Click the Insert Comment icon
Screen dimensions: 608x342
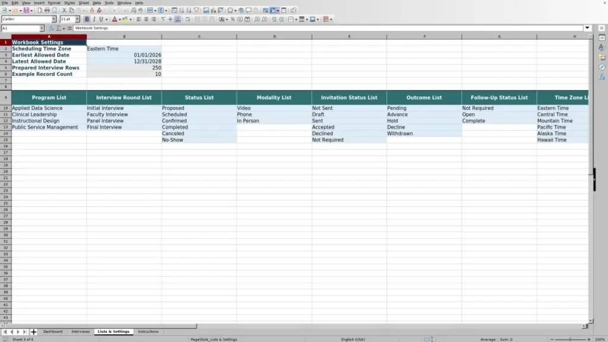point(249,11)
